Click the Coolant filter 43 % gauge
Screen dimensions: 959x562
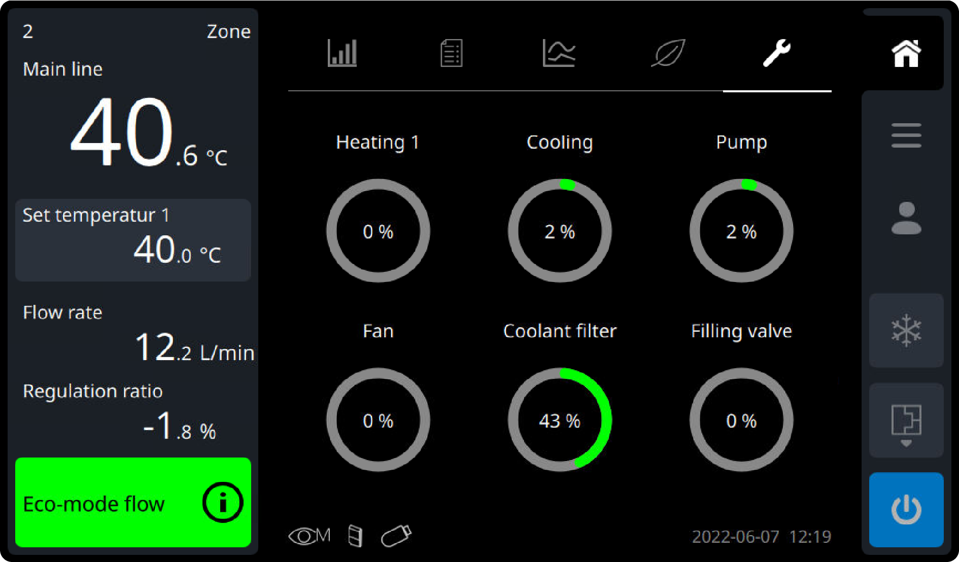pos(560,420)
